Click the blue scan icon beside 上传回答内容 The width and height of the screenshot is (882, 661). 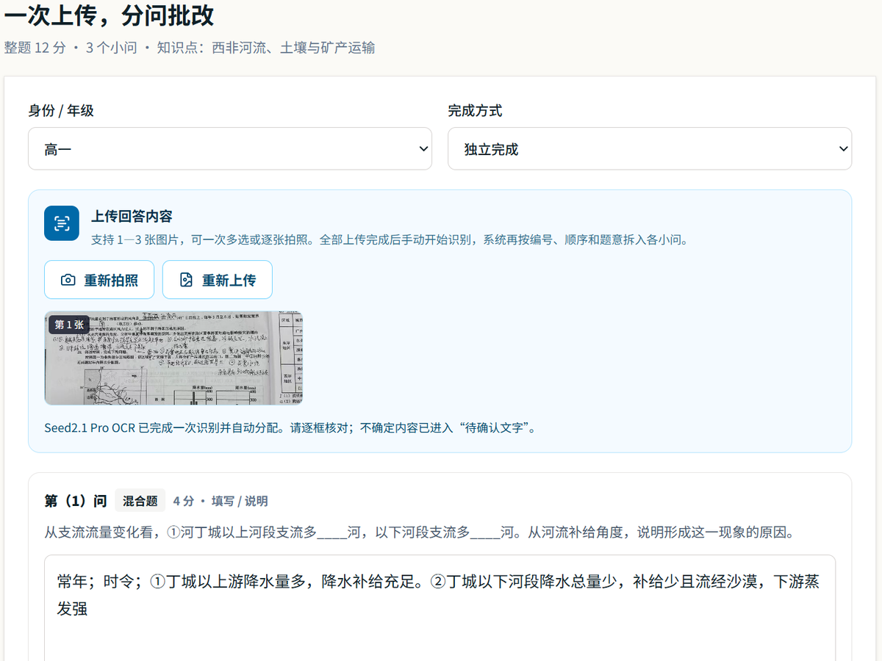[62, 223]
